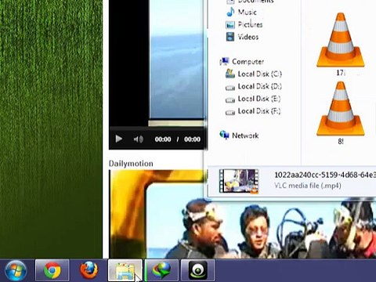
Task: Click the web player time display 00:00 / 00:00
Action: (x=178, y=139)
